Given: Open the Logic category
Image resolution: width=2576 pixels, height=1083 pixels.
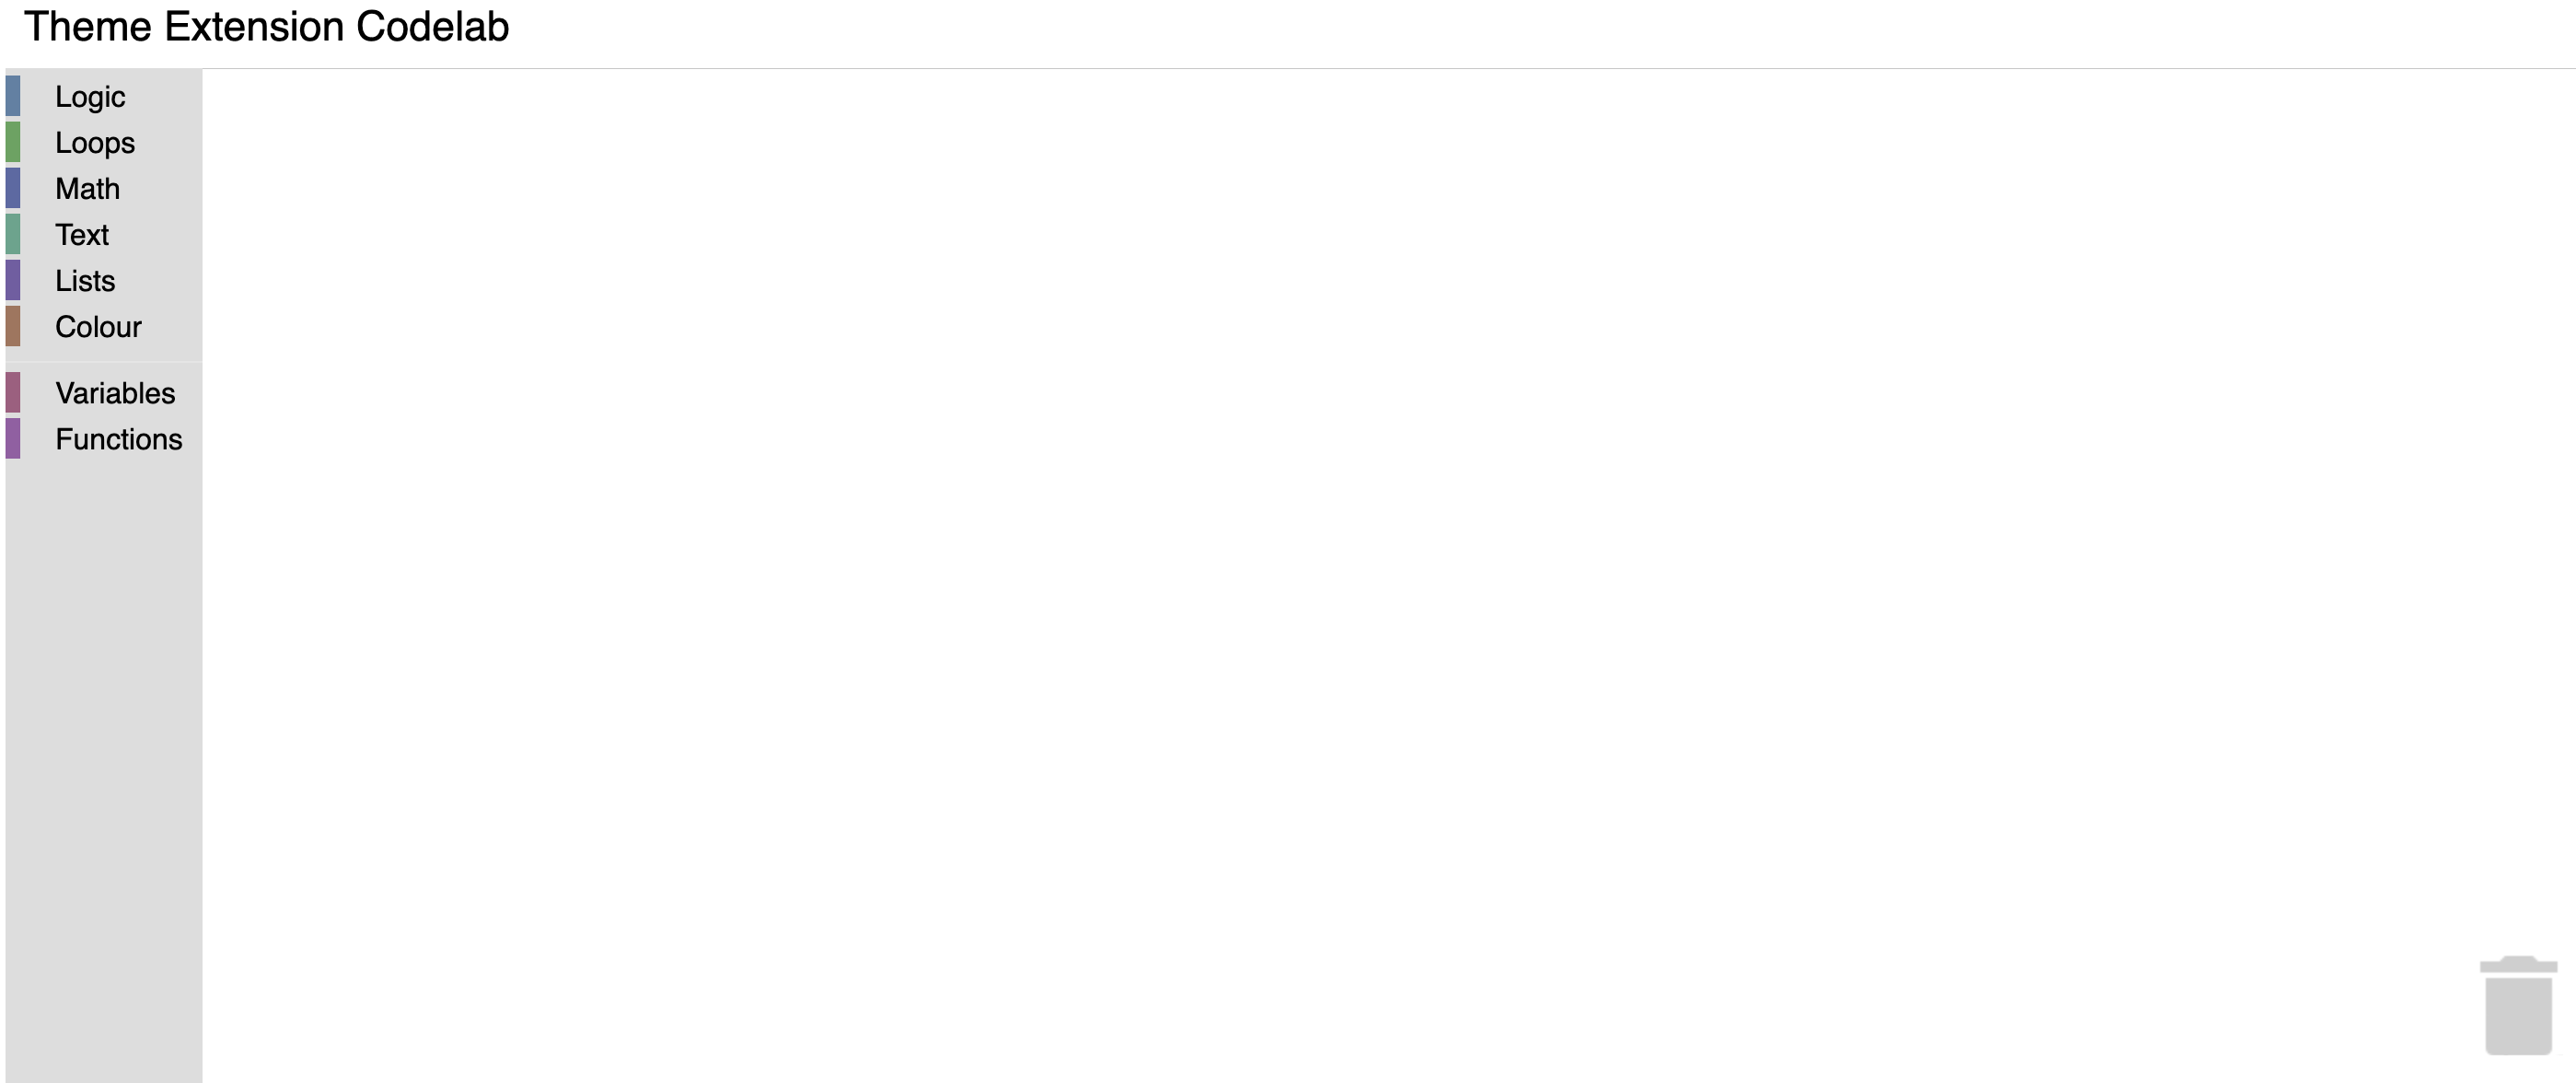Looking at the screenshot, I should pyautogui.click(x=104, y=96).
